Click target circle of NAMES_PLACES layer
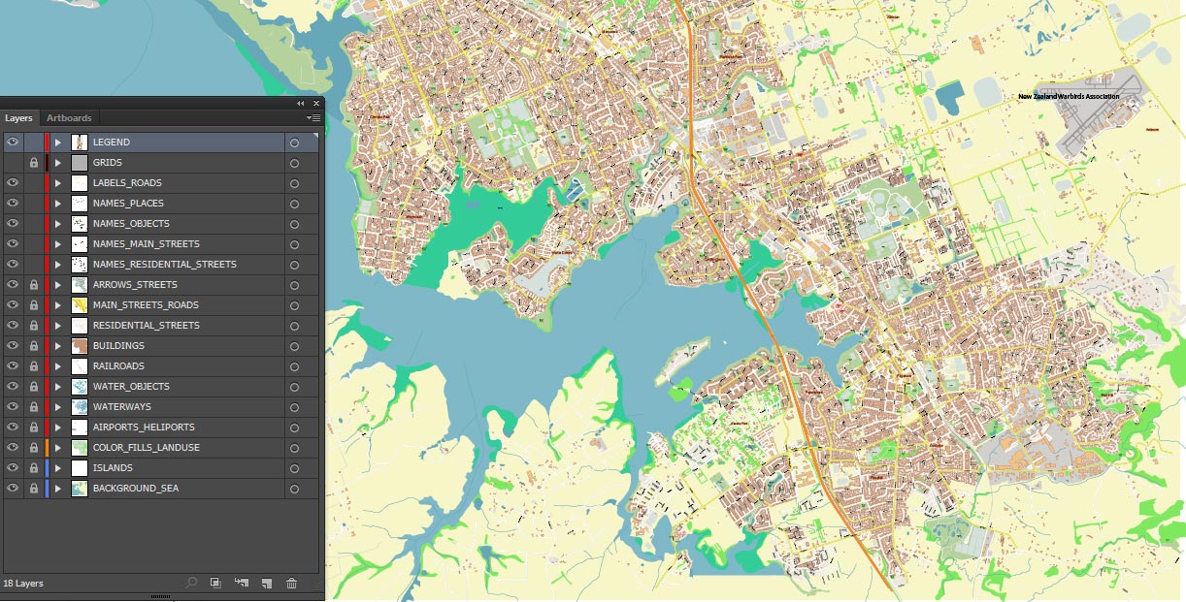Screen dimensions: 1186x602 294,204
